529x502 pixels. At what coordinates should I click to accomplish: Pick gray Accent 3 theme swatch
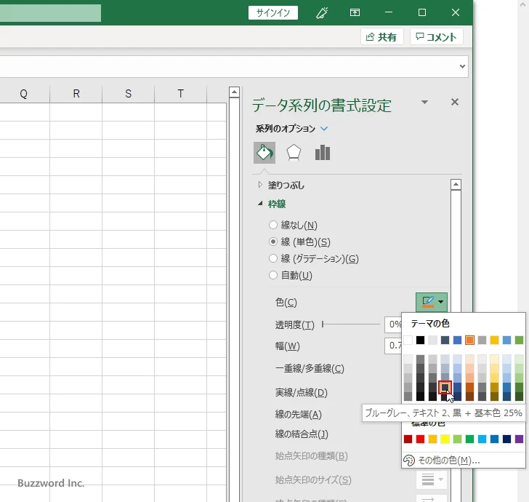point(482,340)
